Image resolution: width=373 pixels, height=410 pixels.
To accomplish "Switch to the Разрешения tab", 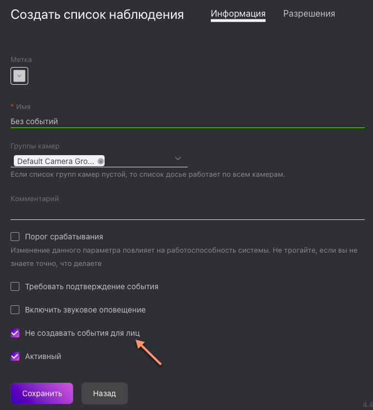I will pyautogui.click(x=309, y=14).
